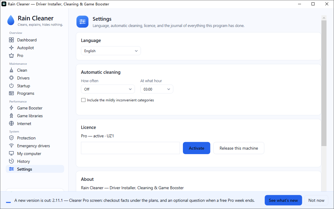
Task: Open the History page
Action: coord(35,161)
